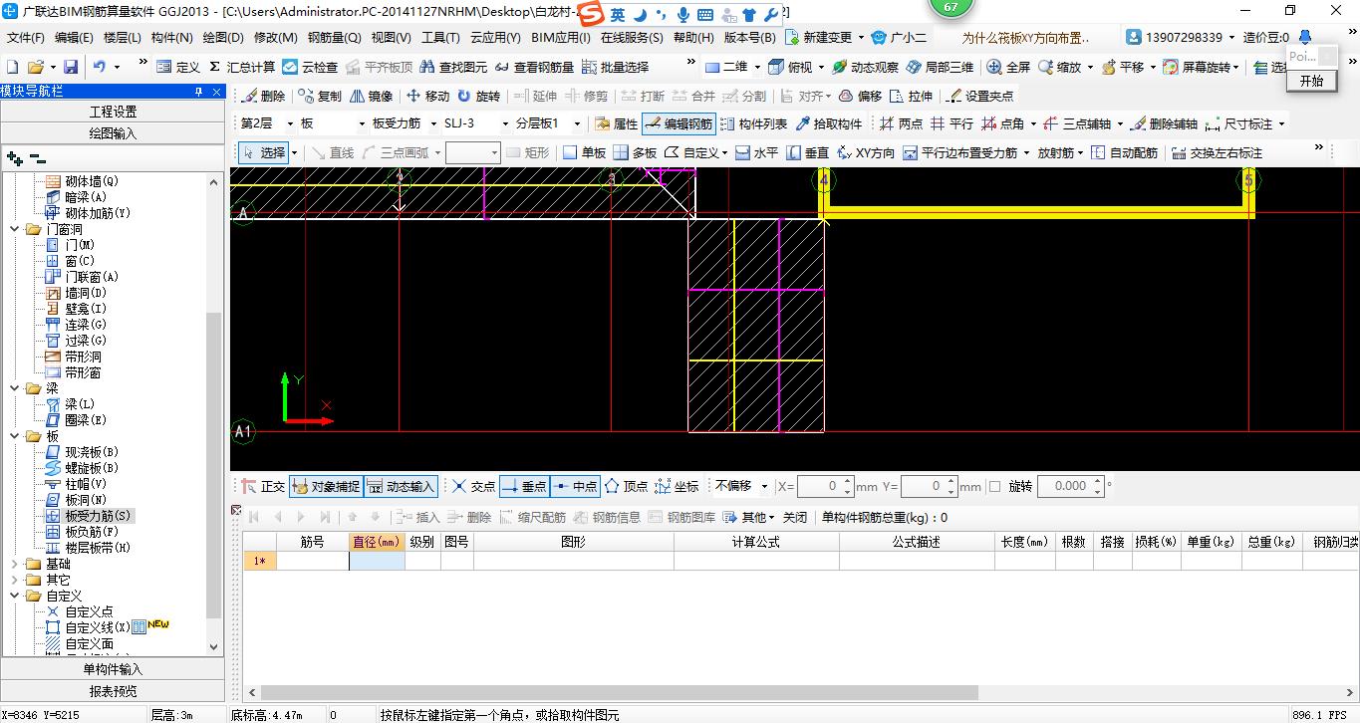The height and width of the screenshot is (723, 1360).
Task: Open 单构件输入 panel button
Action: tap(113, 669)
